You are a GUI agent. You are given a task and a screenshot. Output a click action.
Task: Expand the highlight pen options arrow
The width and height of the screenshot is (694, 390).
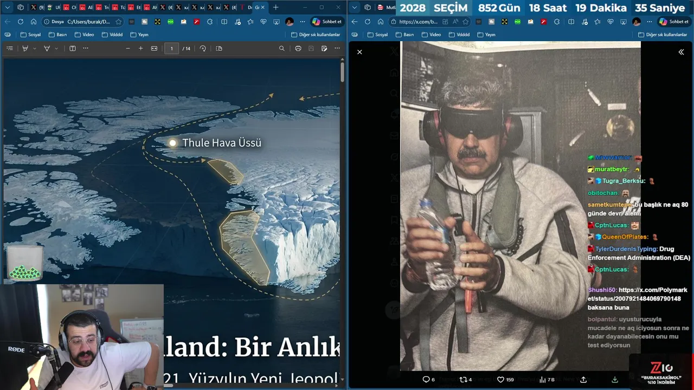[35, 48]
